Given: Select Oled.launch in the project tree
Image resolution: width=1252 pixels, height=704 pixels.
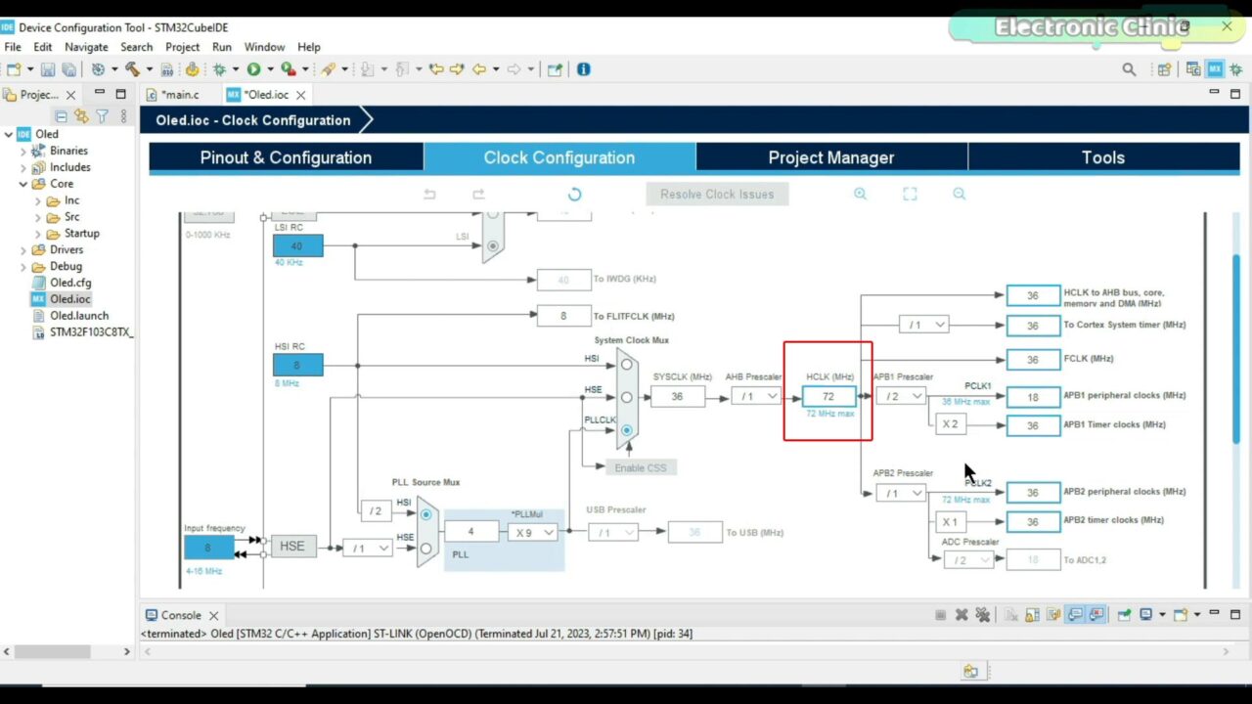Looking at the screenshot, I should 79,316.
